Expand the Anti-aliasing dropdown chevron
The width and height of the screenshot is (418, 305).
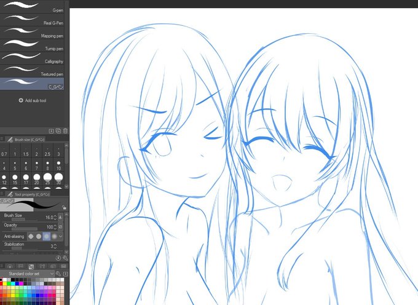pyautogui.click(x=61, y=236)
